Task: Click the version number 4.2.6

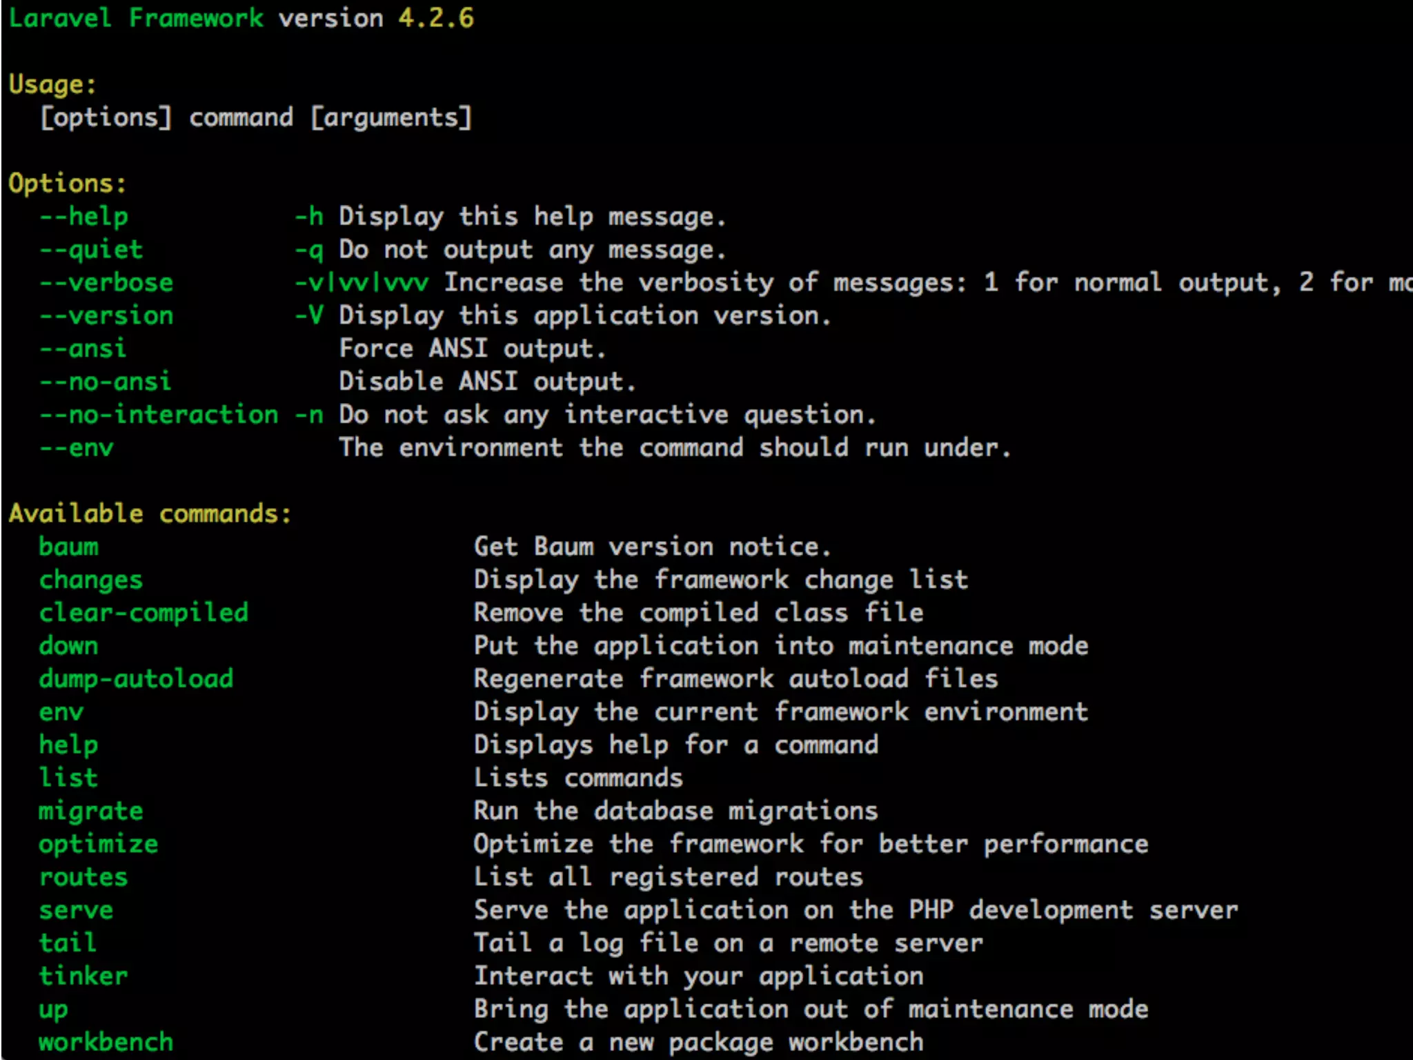Action: click(436, 19)
